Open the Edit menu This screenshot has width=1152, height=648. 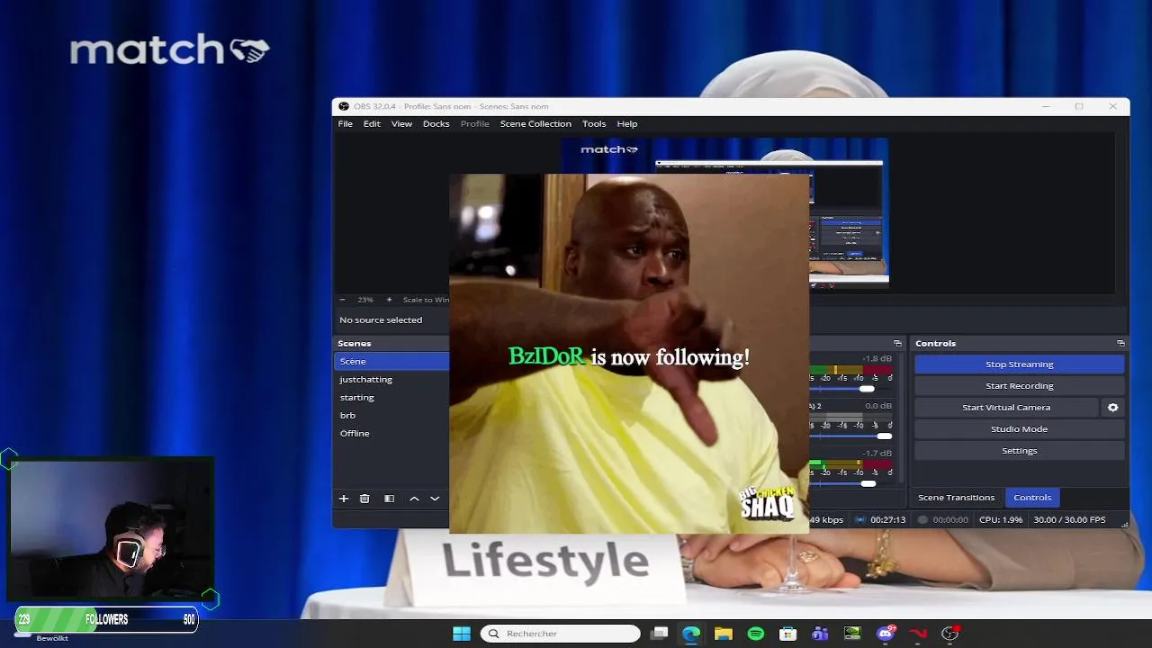[372, 123]
